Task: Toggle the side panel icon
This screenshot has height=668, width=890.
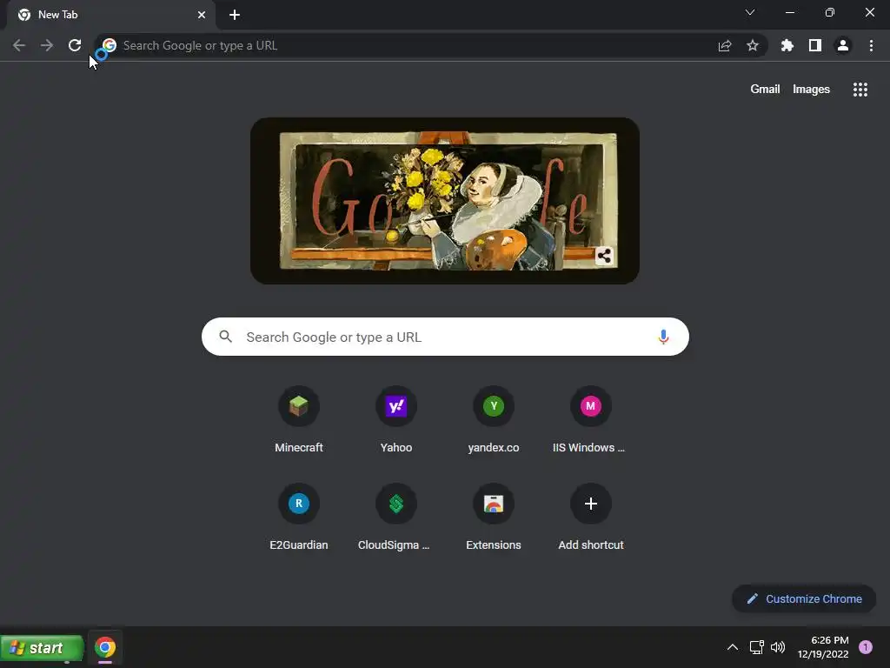Action: tap(815, 45)
